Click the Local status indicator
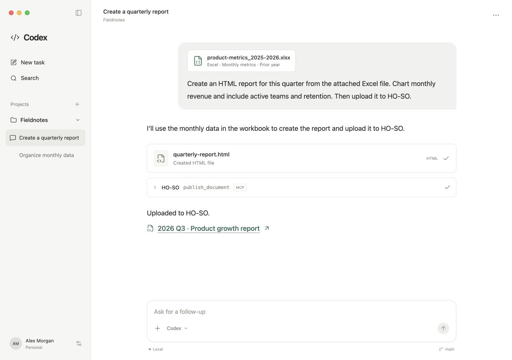This screenshot has width=512, height=360. pos(156,349)
